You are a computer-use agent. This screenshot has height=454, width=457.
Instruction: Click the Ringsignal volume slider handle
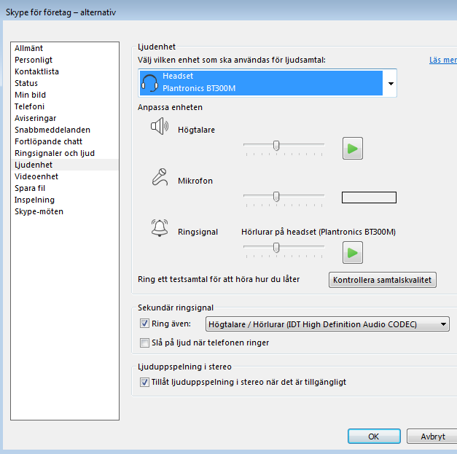276,247
